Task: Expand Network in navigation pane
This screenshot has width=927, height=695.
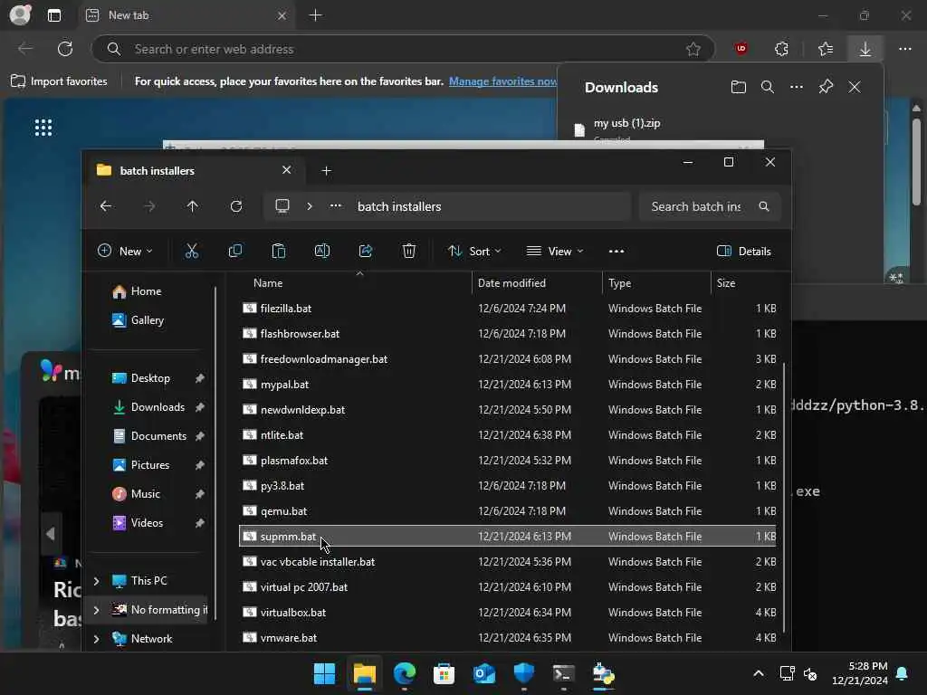Action: pyautogui.click(x=96, y=639)
